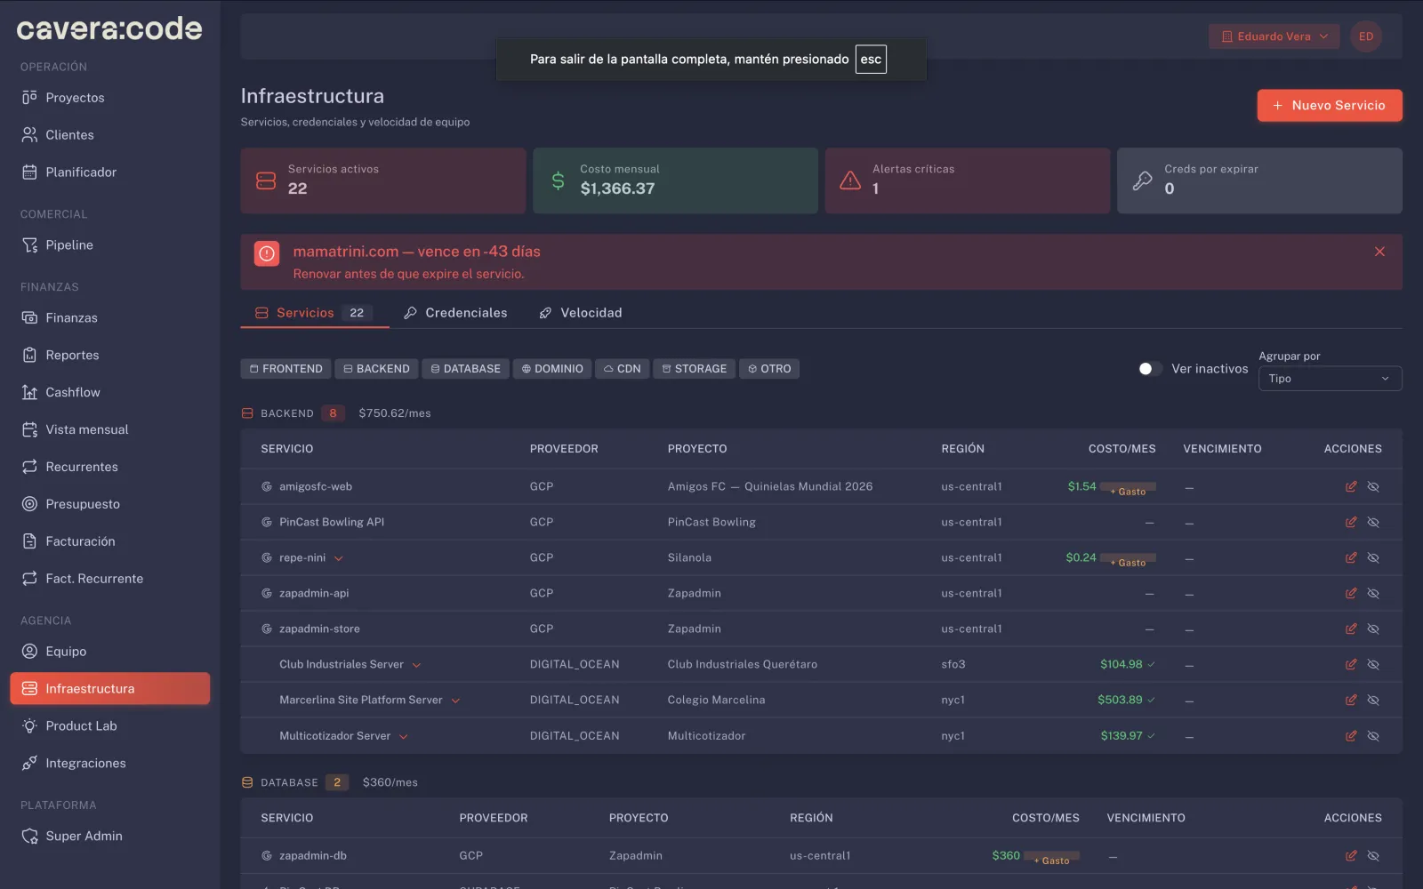Click the edit icon for PinCast Bowling API
1423x889 pixels.
(1351, 522)
